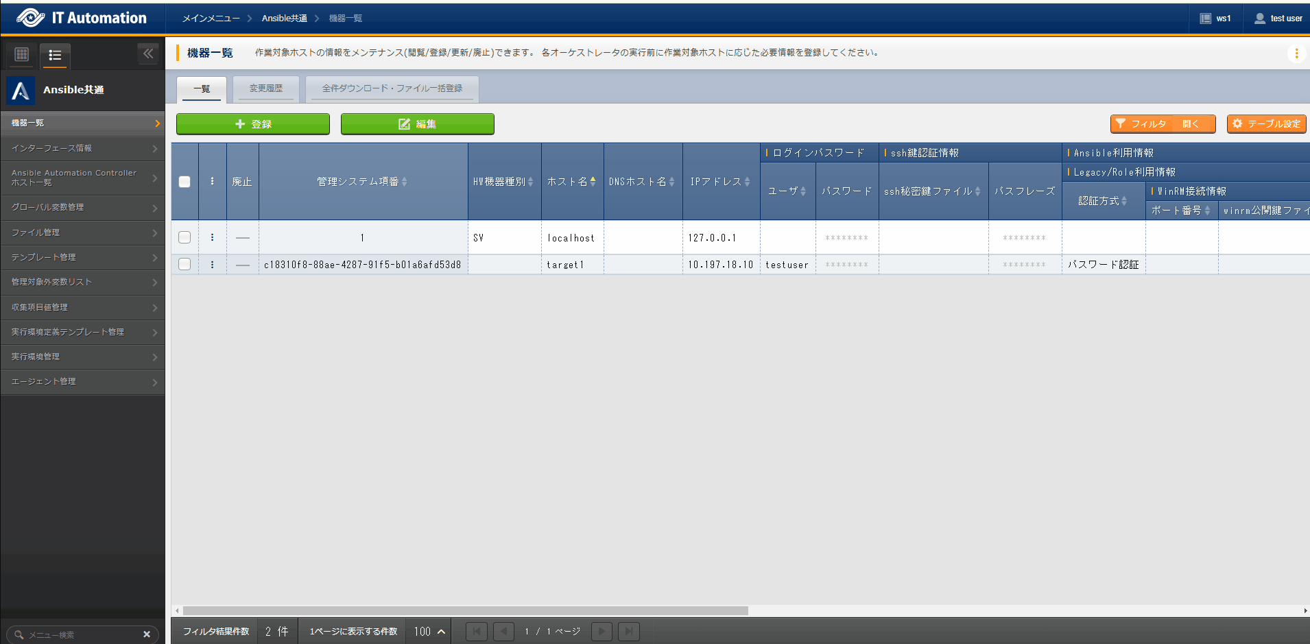Open the three-dot page options menu
Image resolution: width=1310 pixels, height=644 pixels.
[x=1296, y=53]
